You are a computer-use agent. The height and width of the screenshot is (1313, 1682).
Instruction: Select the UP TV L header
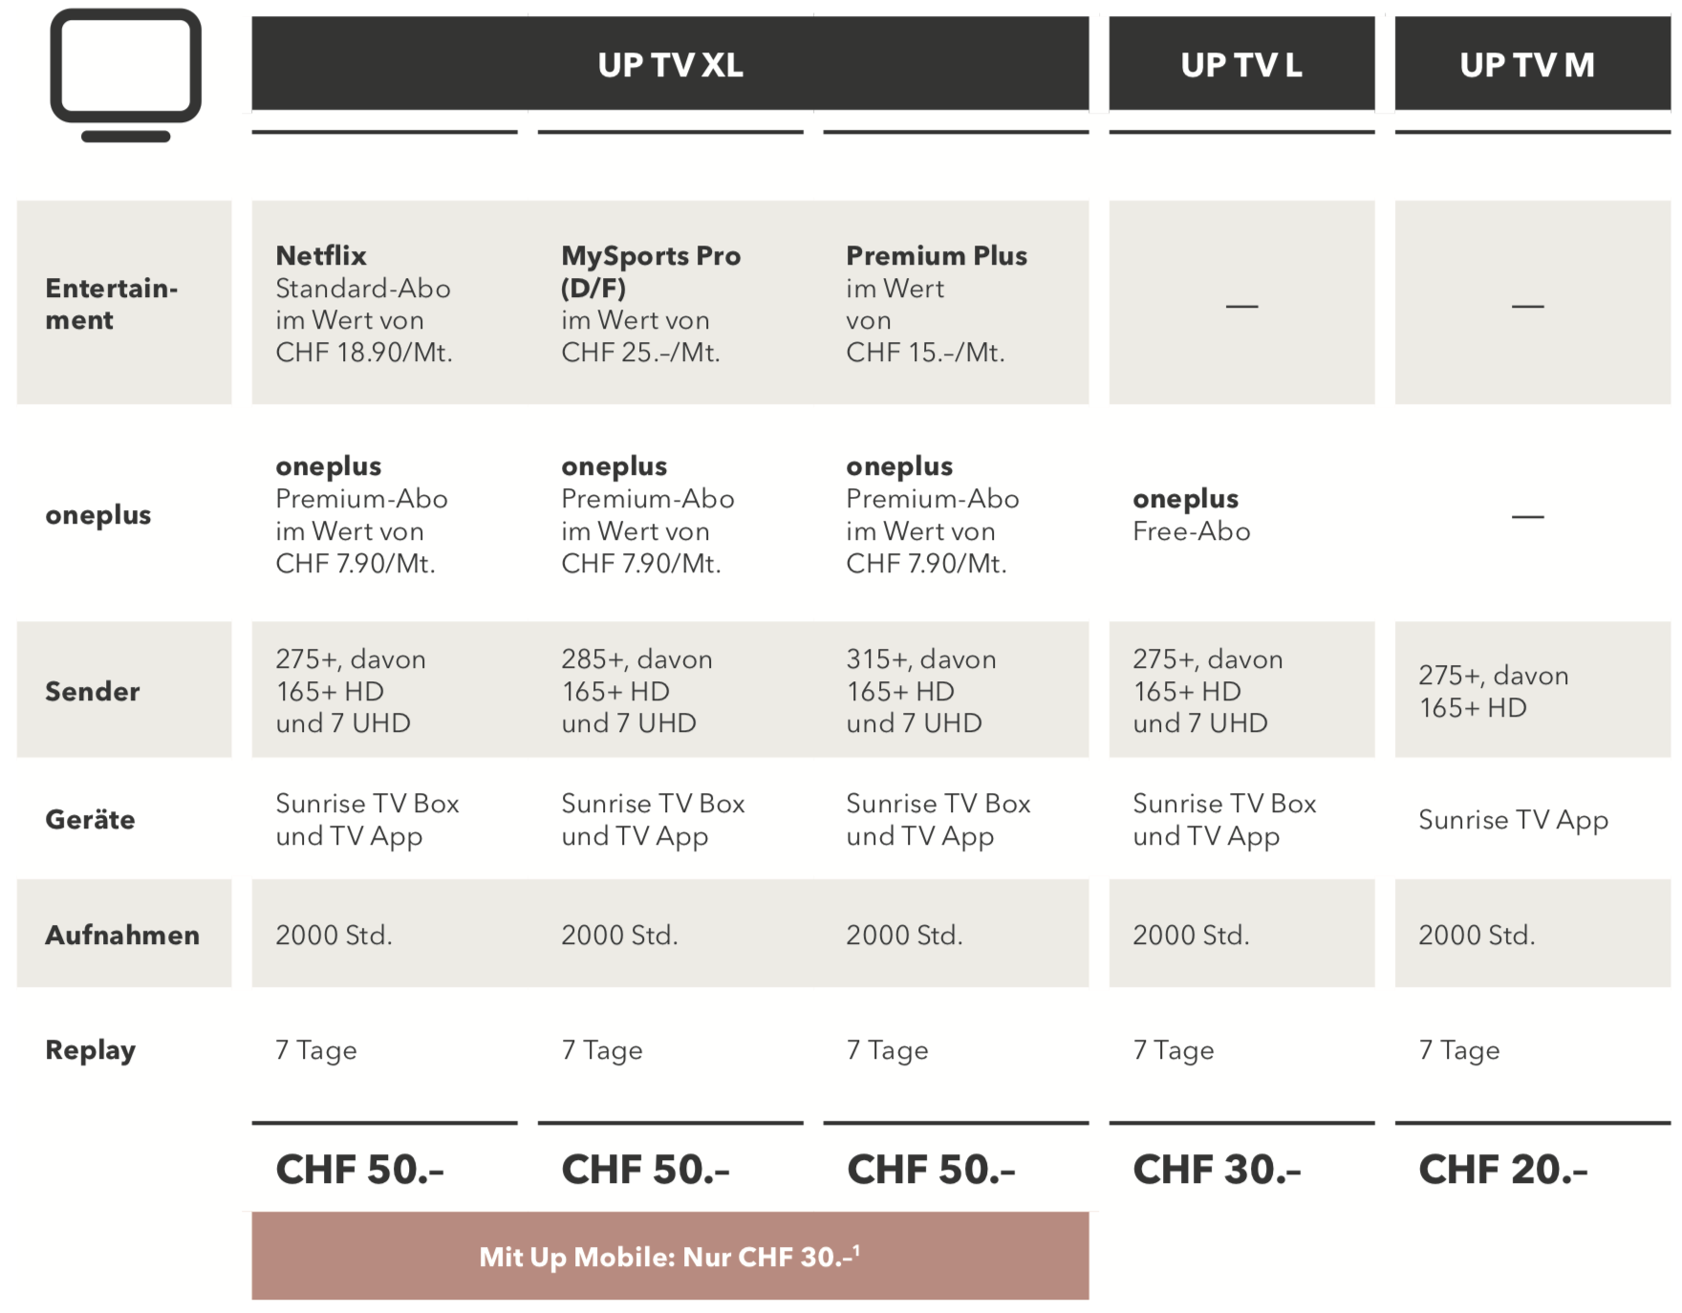click(1240, 64)
